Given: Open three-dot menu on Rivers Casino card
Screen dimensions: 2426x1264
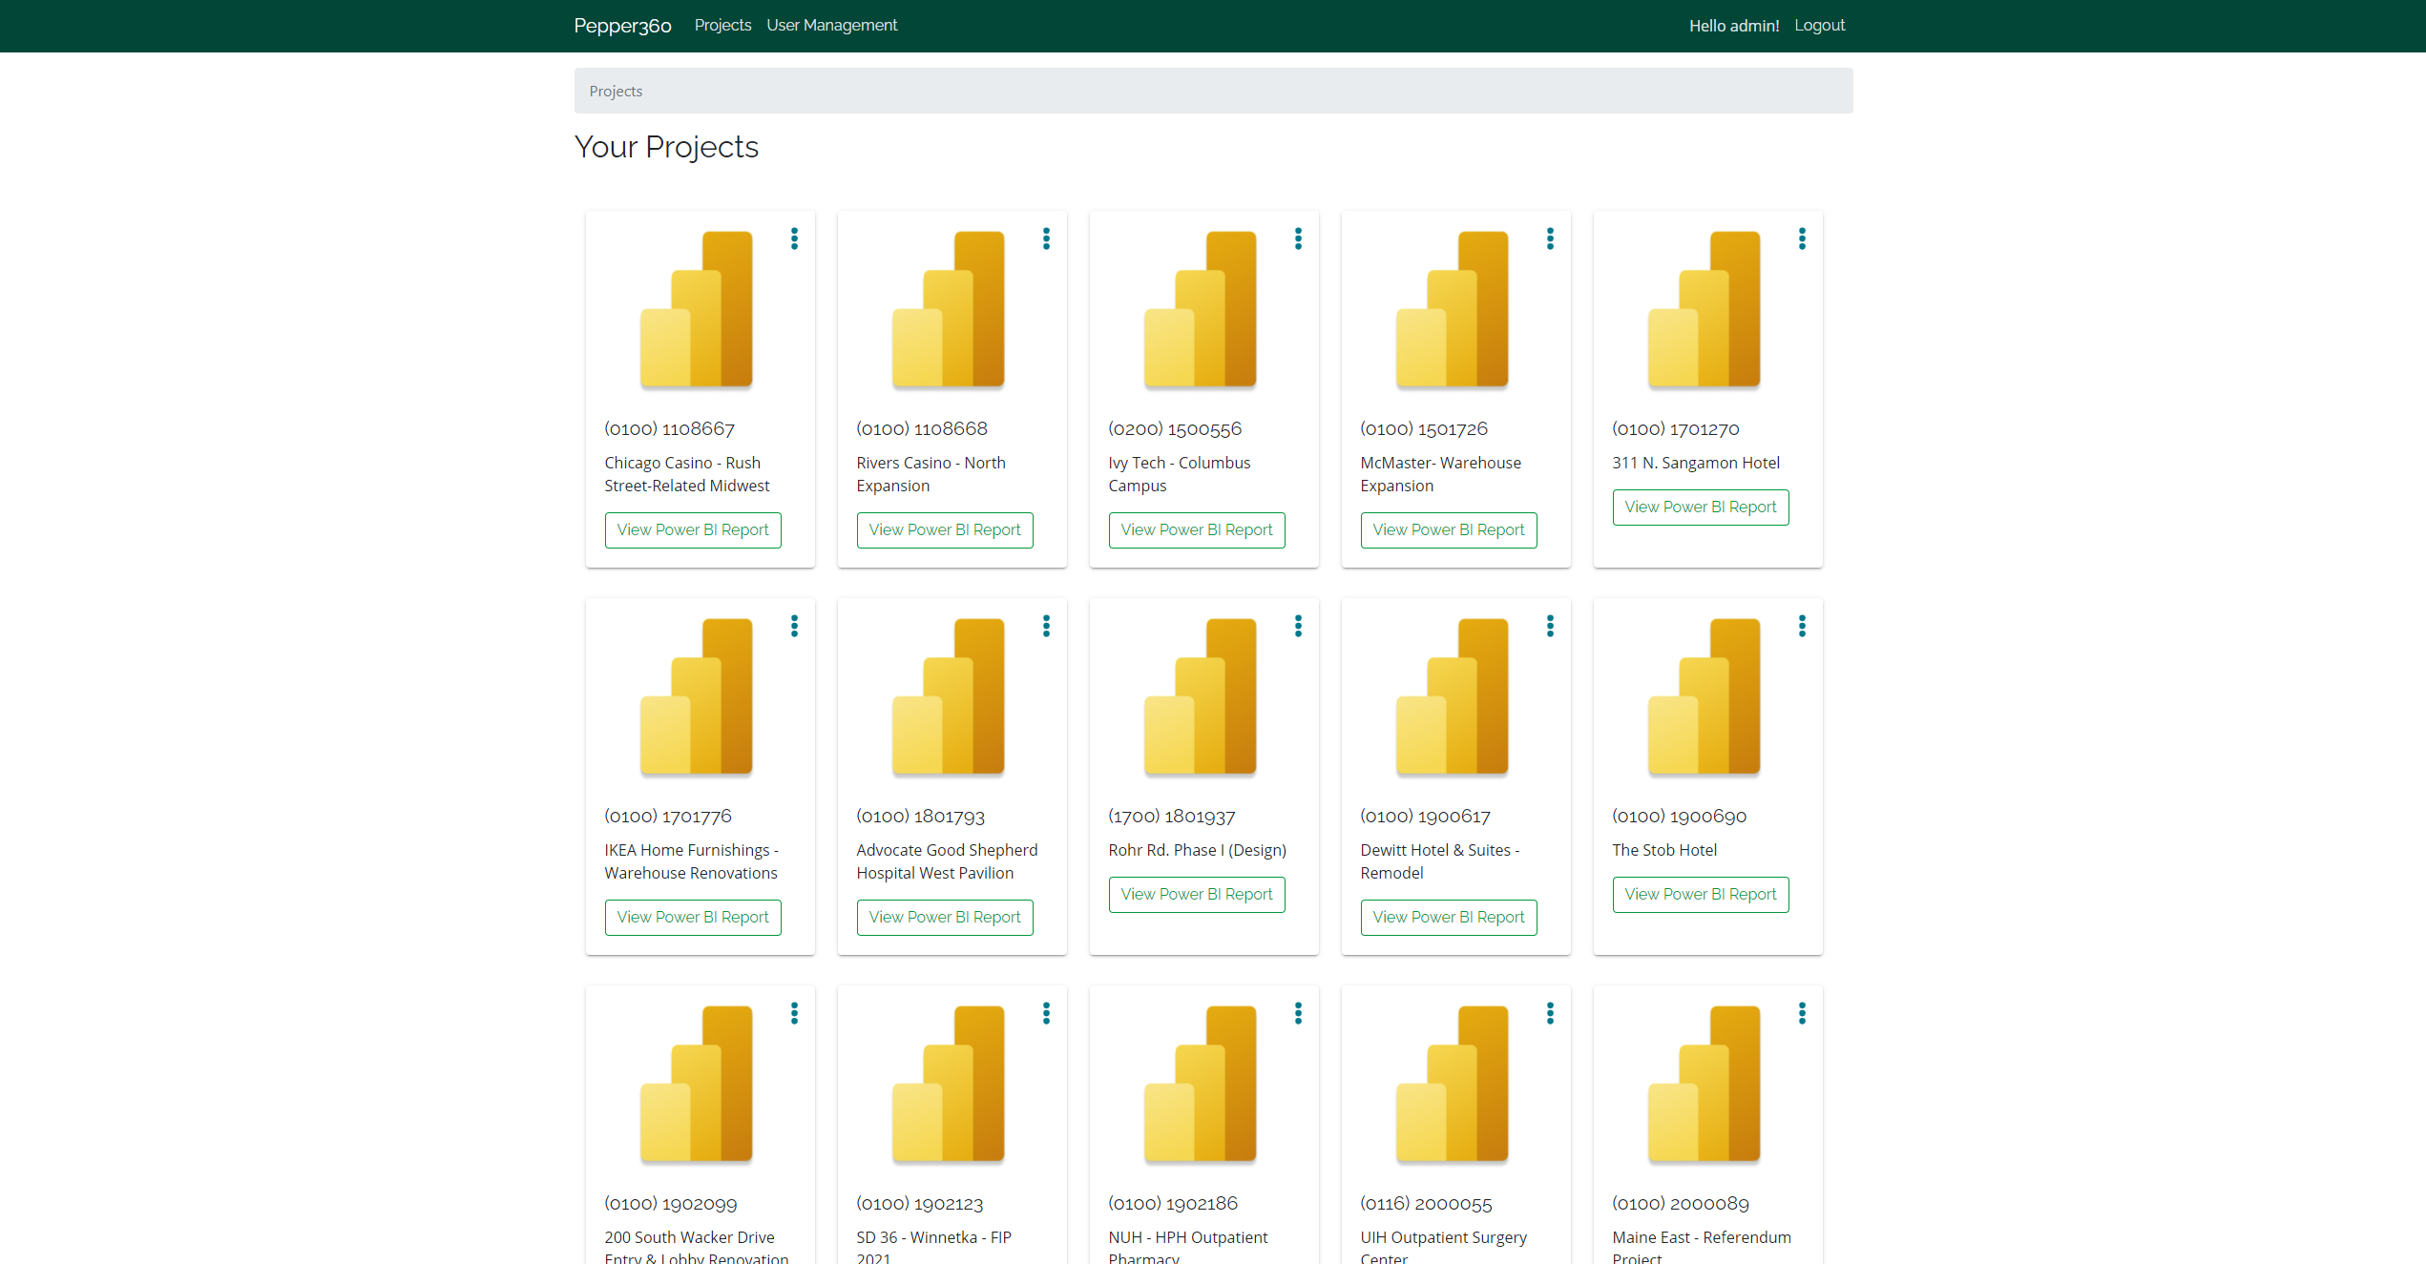Looking at the screenshot, I should 1046,238.
